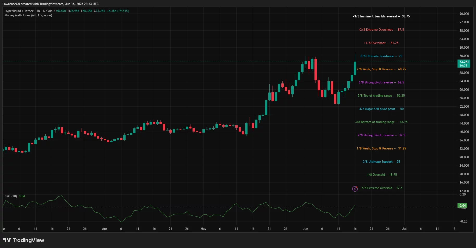Select the Hyperliquid / Tether symbol title
This screenshot has height=248, width=476.
pyautogui.click(x=28, y=11)
